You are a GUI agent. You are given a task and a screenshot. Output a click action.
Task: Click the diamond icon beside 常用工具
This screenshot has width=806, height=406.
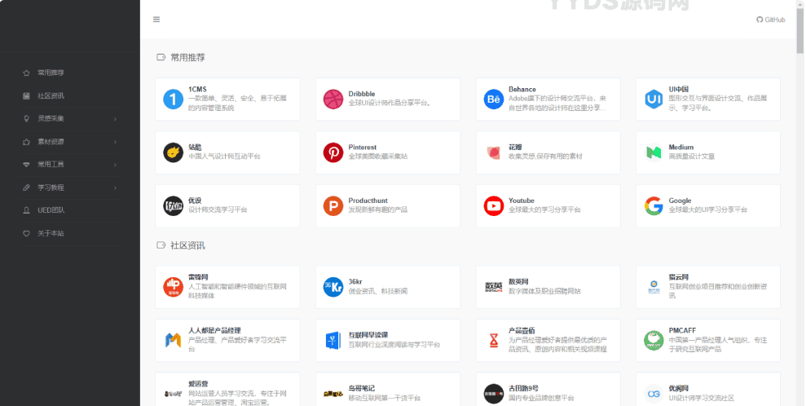pos(26,165)
